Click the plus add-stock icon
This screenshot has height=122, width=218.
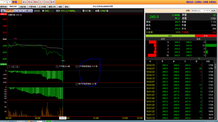10,2
